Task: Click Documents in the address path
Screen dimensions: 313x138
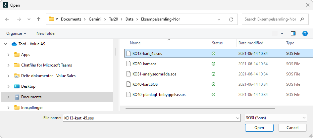Action: [71, 19]
